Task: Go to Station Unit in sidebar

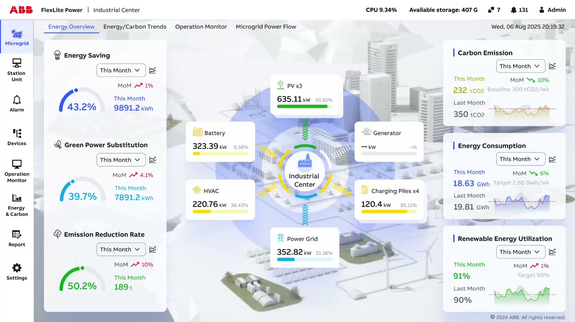Action: (x=16, y=70)
